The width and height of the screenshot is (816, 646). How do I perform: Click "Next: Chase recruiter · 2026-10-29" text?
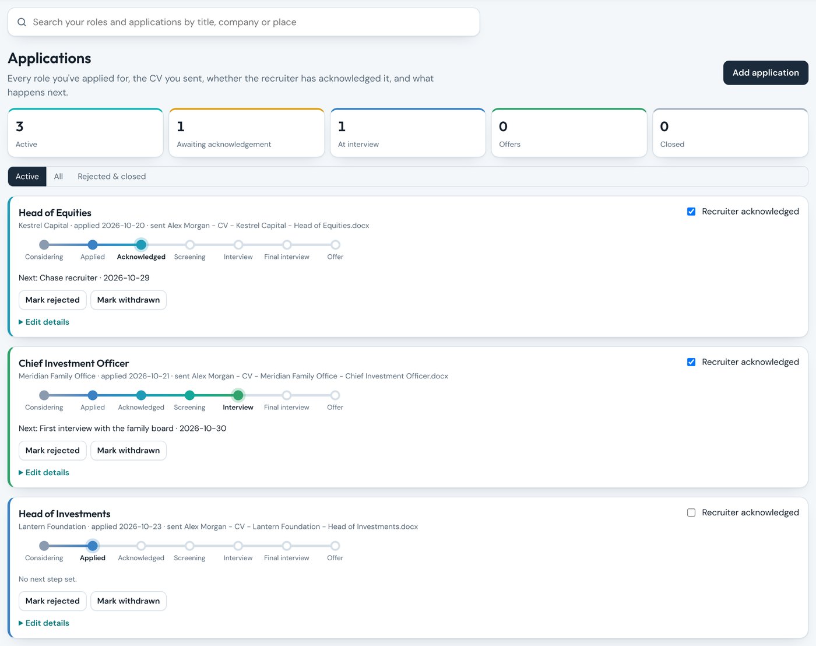(x=84, y=278)
